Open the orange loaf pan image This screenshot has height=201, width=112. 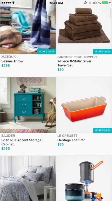click(84, 105)
